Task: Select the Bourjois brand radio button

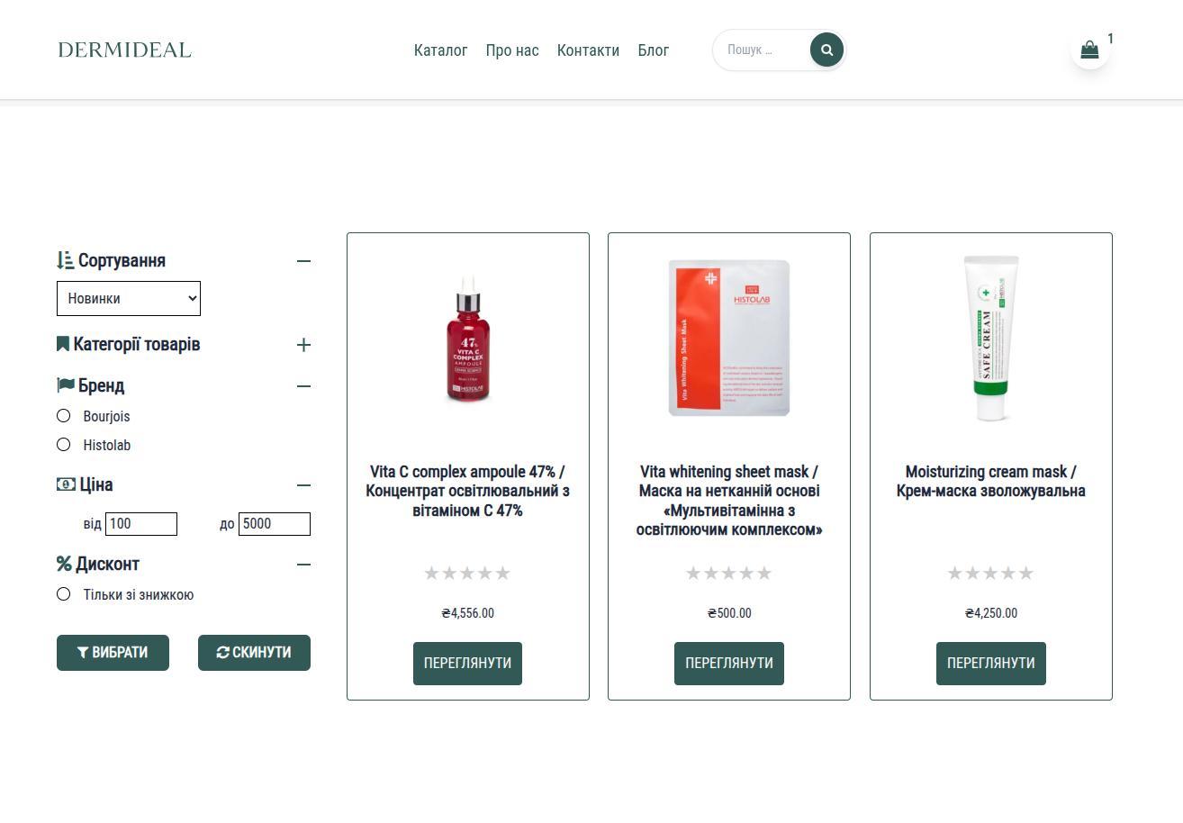Action: pos(63,415)
